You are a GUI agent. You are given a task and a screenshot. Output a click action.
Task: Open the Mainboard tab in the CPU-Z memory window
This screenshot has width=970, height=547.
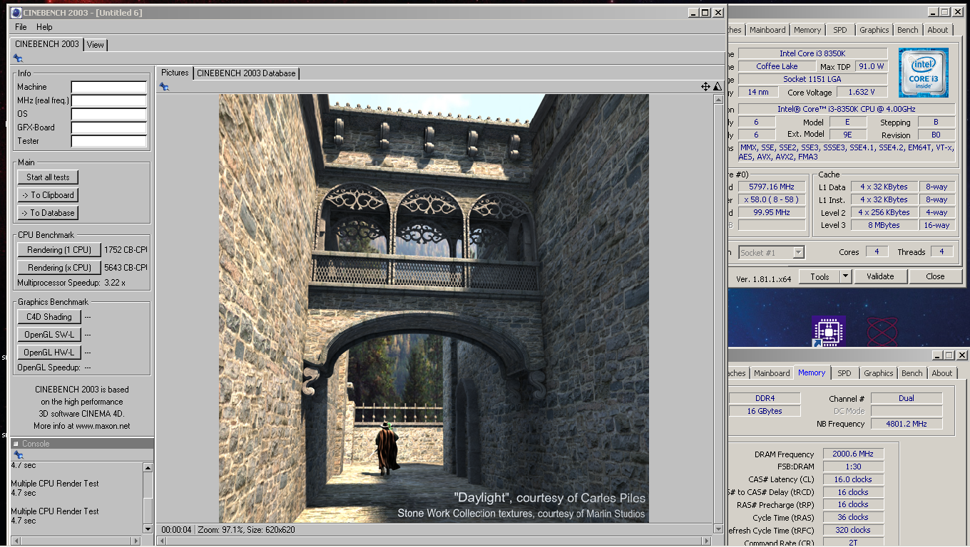[772, 373]
